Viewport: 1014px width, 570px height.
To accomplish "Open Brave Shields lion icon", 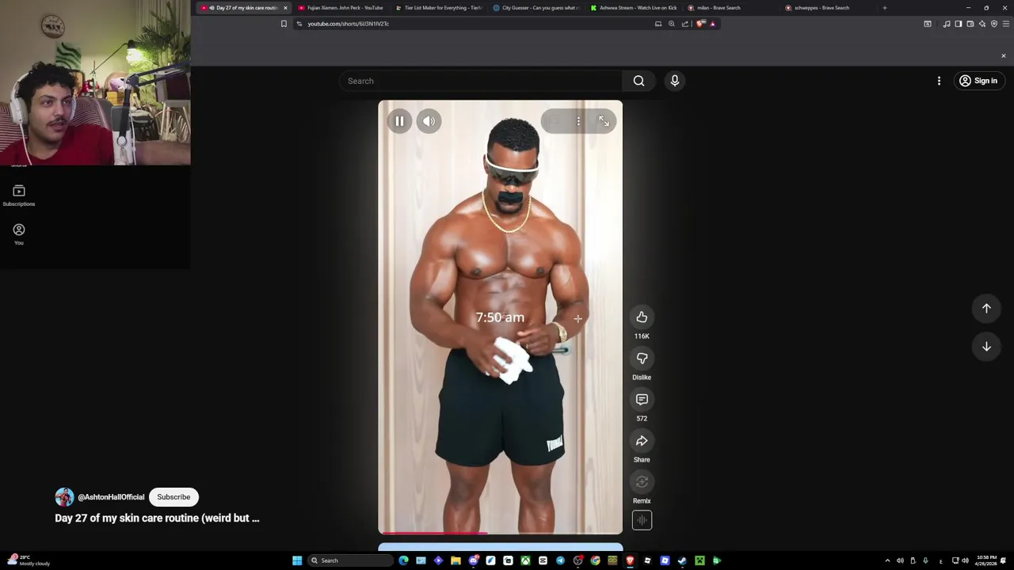I will (x=700, y=24).
